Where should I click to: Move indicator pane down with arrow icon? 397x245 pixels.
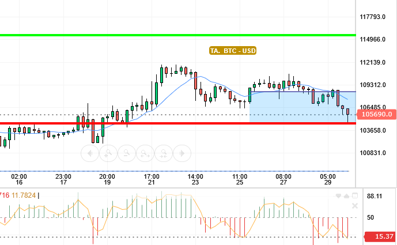tap(338, 196)
